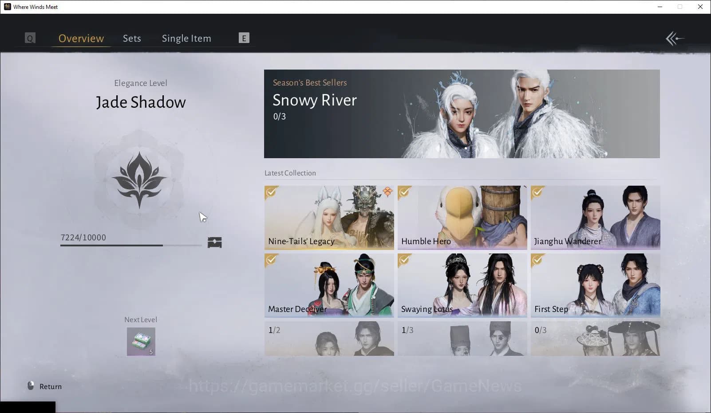Click the Season's Best Sellers label
711x413 pixels.
click(x=310, y=83)
